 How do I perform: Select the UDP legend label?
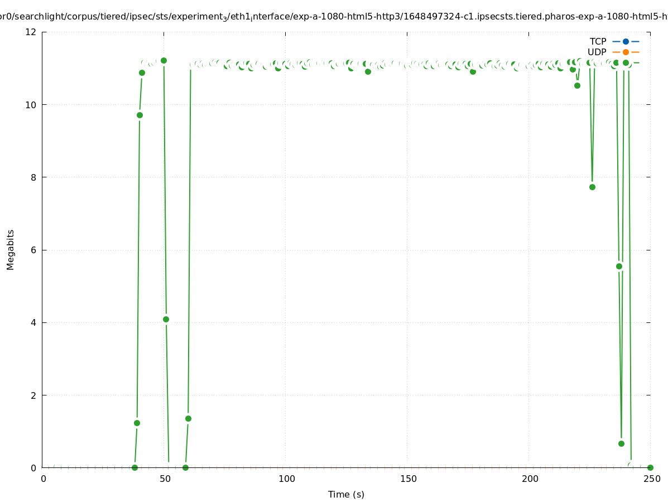[x=597, y=52]
